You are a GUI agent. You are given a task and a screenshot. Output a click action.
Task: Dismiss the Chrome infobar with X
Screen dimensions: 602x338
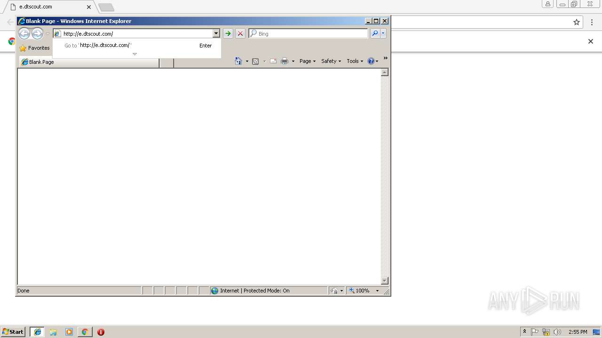[591, 41]
